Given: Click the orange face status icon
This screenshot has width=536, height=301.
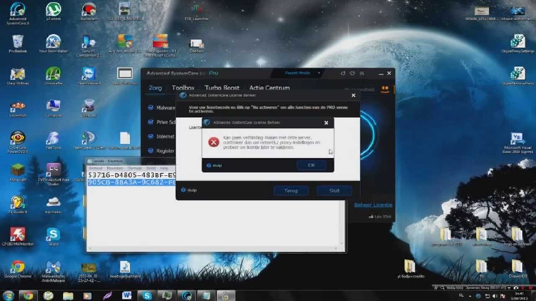Looking at the screenshot, I should click(384, 89).
